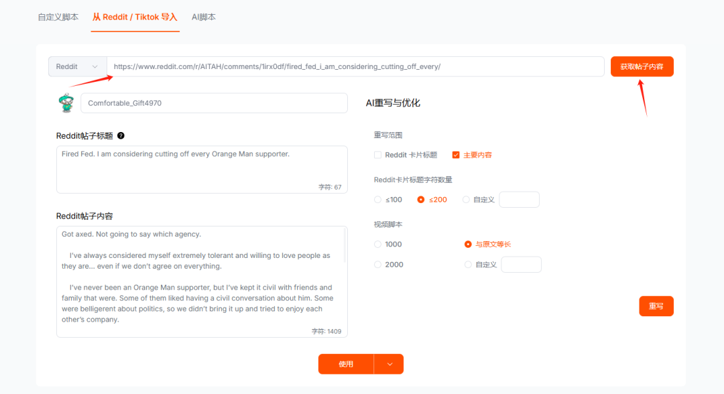Select the 与原文等长 radio button
The width and height of the screenshot is (724, 394).
pyautogui.click(x=467, y=244)
